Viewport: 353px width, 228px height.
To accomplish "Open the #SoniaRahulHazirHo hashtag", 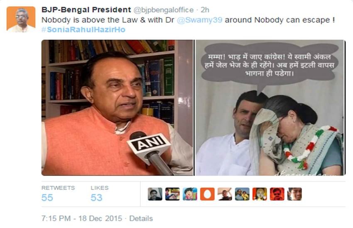I will pyautogui.click(x=83, y=30).
